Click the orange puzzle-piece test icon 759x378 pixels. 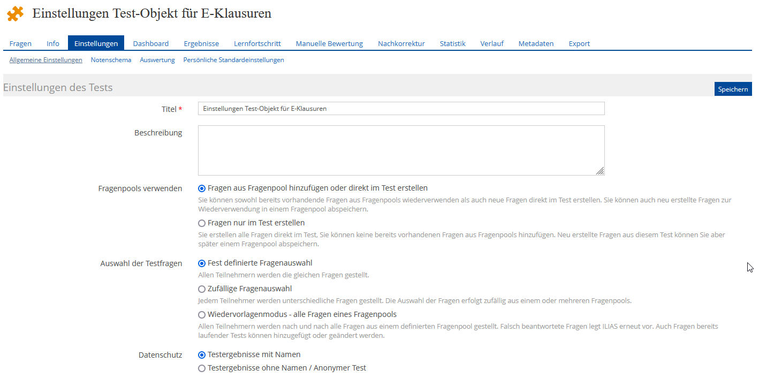(x=16, y=14)
